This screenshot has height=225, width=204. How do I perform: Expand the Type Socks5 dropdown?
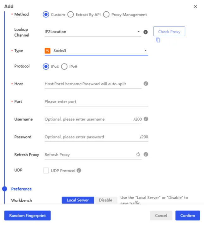(x=96, y=51)
